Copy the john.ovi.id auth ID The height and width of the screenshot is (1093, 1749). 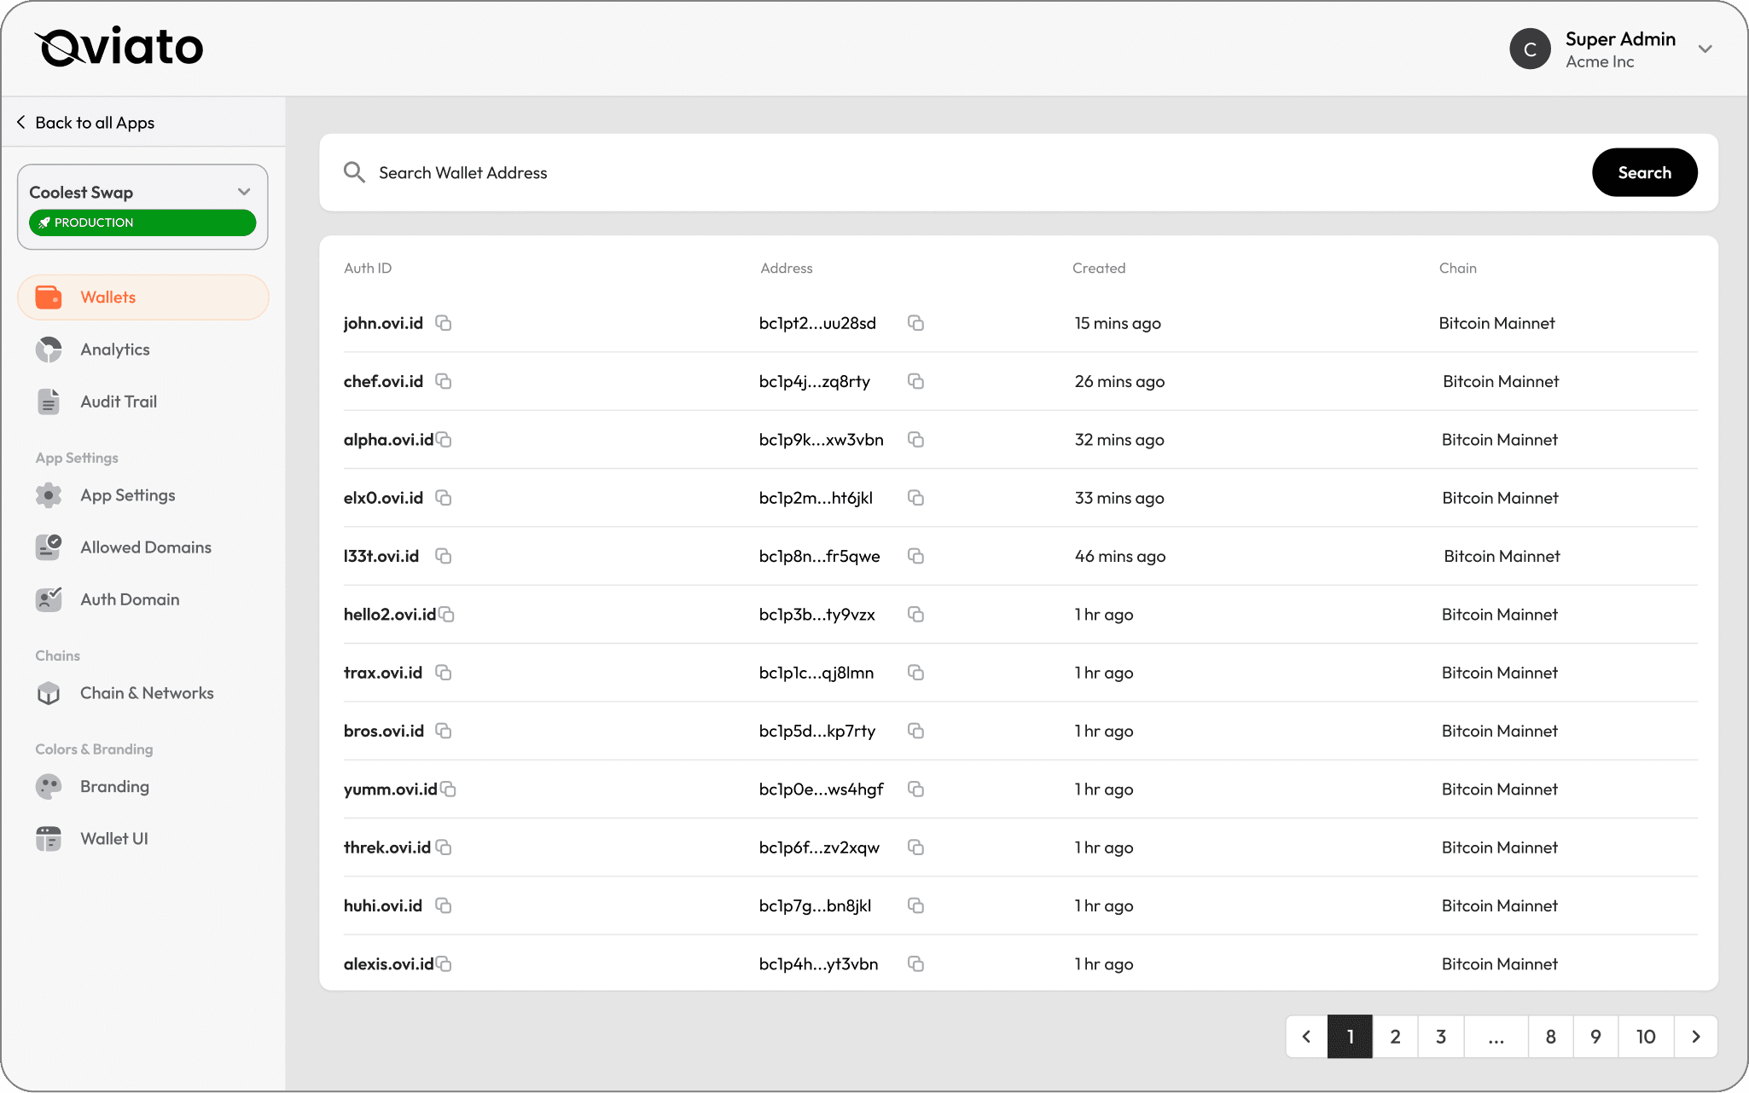(444, 323)
